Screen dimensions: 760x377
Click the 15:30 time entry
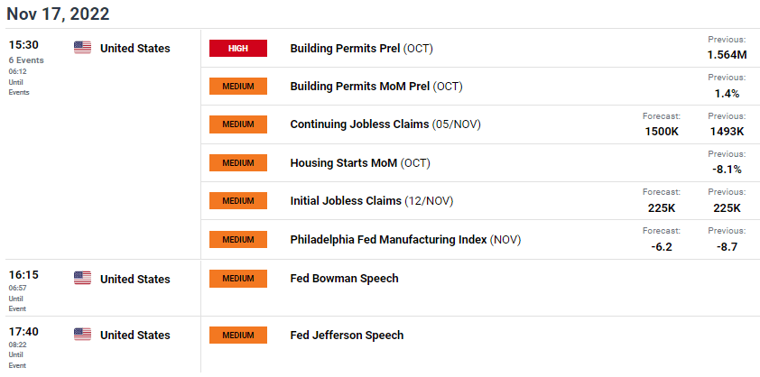[x=23, y=45]
